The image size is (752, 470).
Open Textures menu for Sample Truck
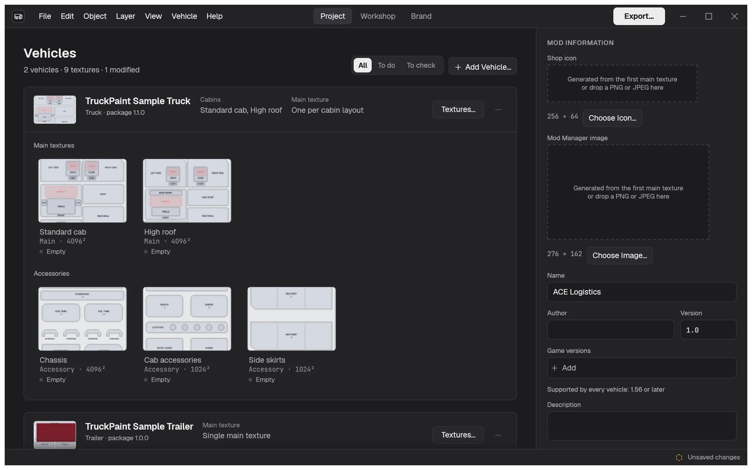[458, 110]
